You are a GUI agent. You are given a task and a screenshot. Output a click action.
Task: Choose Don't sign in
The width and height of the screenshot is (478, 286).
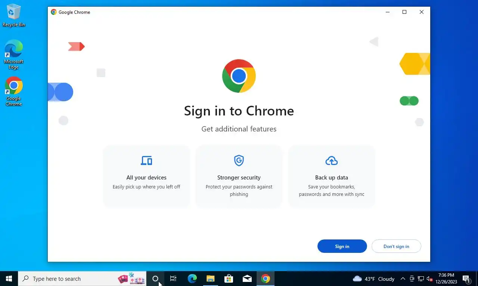(396, 246)
